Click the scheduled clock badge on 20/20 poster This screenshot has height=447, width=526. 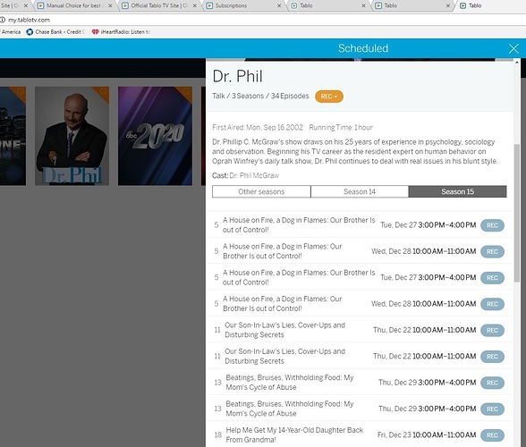point(187,91)
